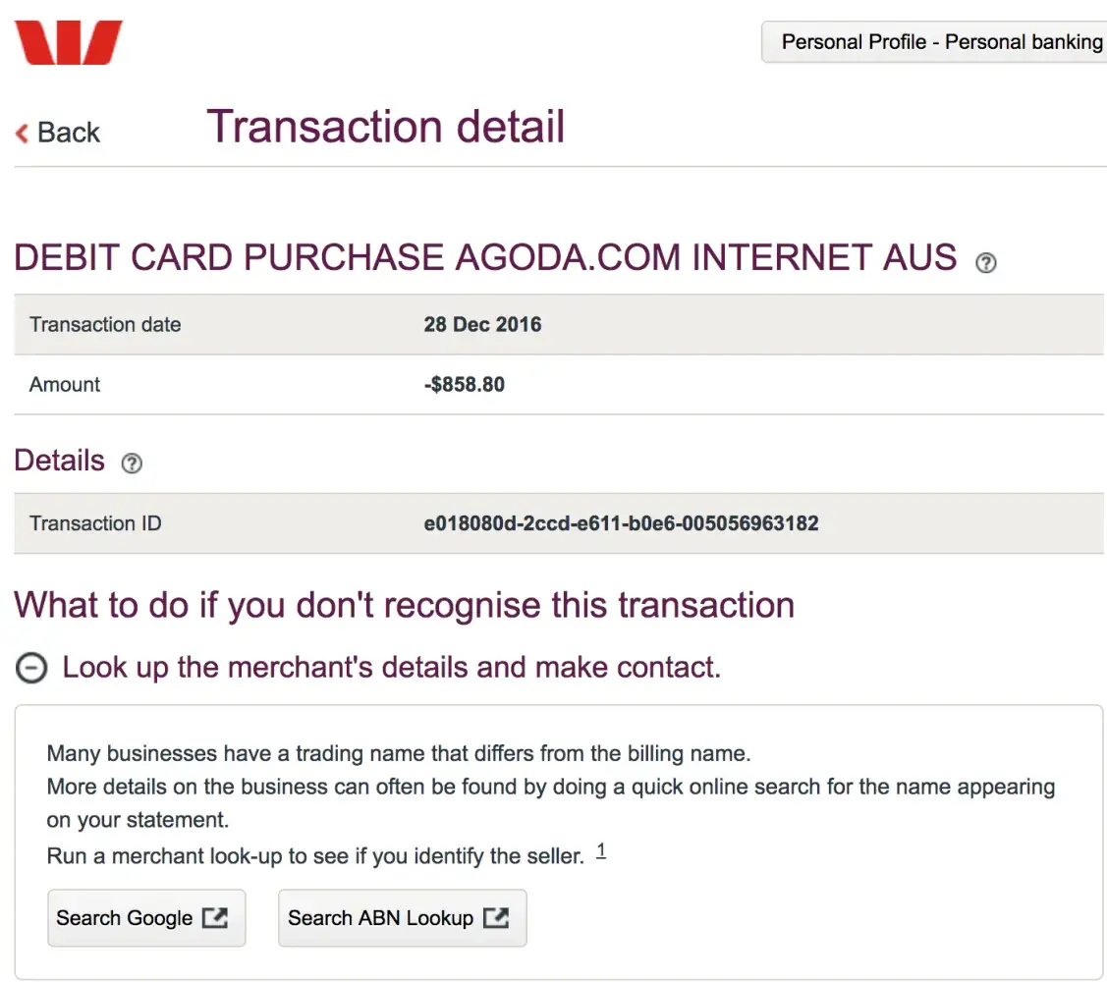The width and height of the screenshot is (1107, 982).
Task: Open the Personal Profile banking dropdown
Action: tap(938, 42)
